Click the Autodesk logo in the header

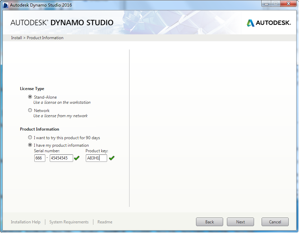tap(269, 23)
